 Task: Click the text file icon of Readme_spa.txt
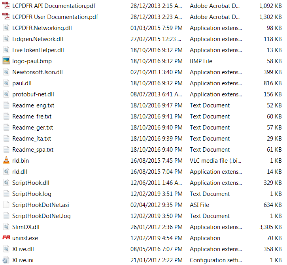[6, 149]
